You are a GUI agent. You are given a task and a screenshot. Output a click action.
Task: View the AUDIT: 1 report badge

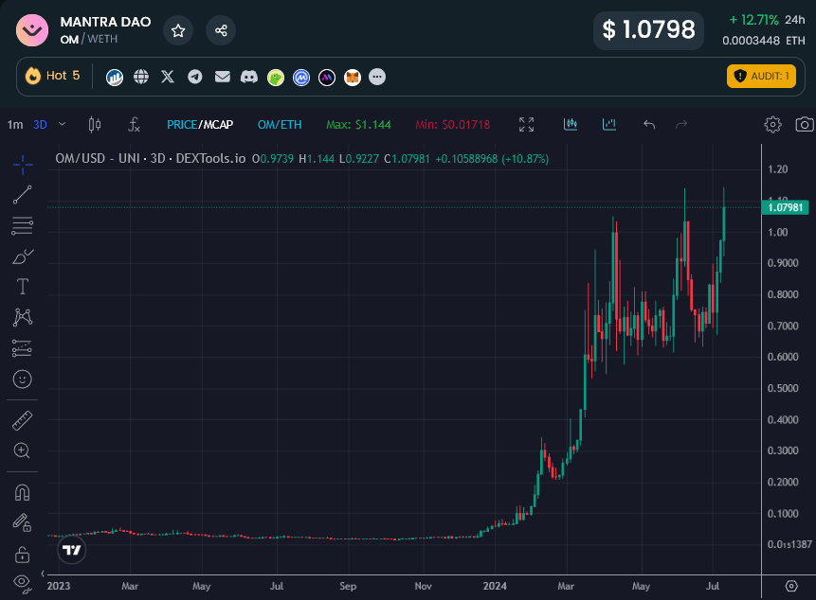761,77
